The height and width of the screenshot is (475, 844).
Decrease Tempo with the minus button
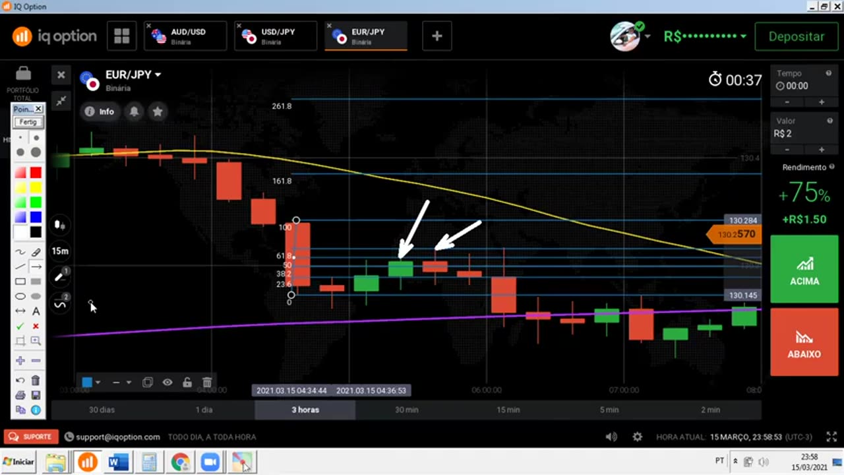pyautogui.click(x=787, y=102)
